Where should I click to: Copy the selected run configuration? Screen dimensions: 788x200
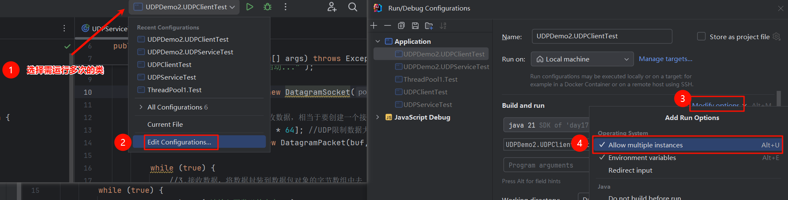click(401, 26)
